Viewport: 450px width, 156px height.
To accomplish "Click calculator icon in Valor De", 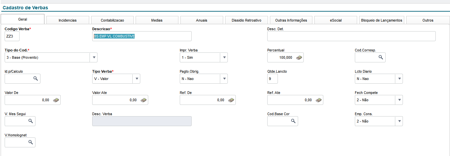I will coord(56,100).
